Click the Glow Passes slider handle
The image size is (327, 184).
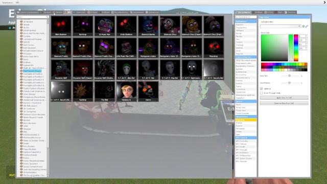tap(289, 83)
